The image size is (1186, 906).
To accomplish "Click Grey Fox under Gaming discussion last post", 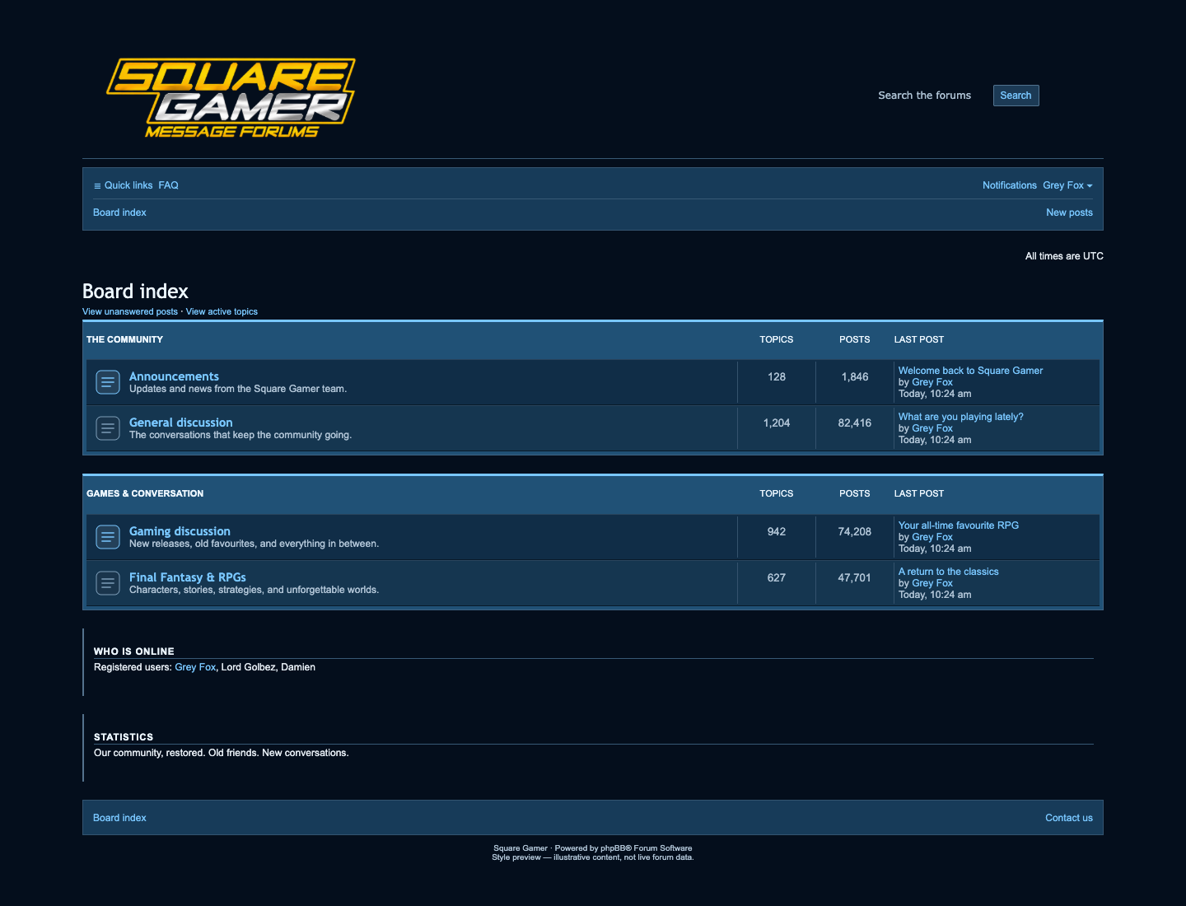I will point(932,537).
